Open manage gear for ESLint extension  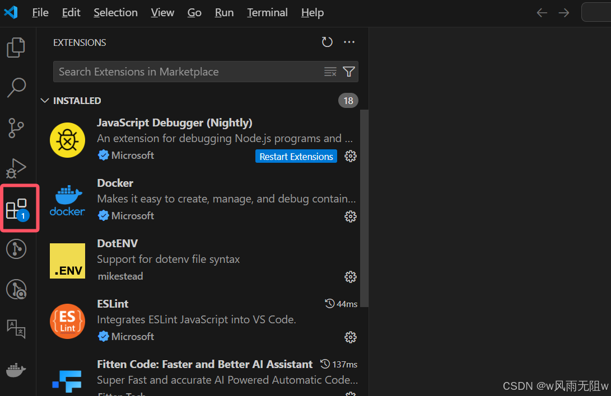click(351, 337)
